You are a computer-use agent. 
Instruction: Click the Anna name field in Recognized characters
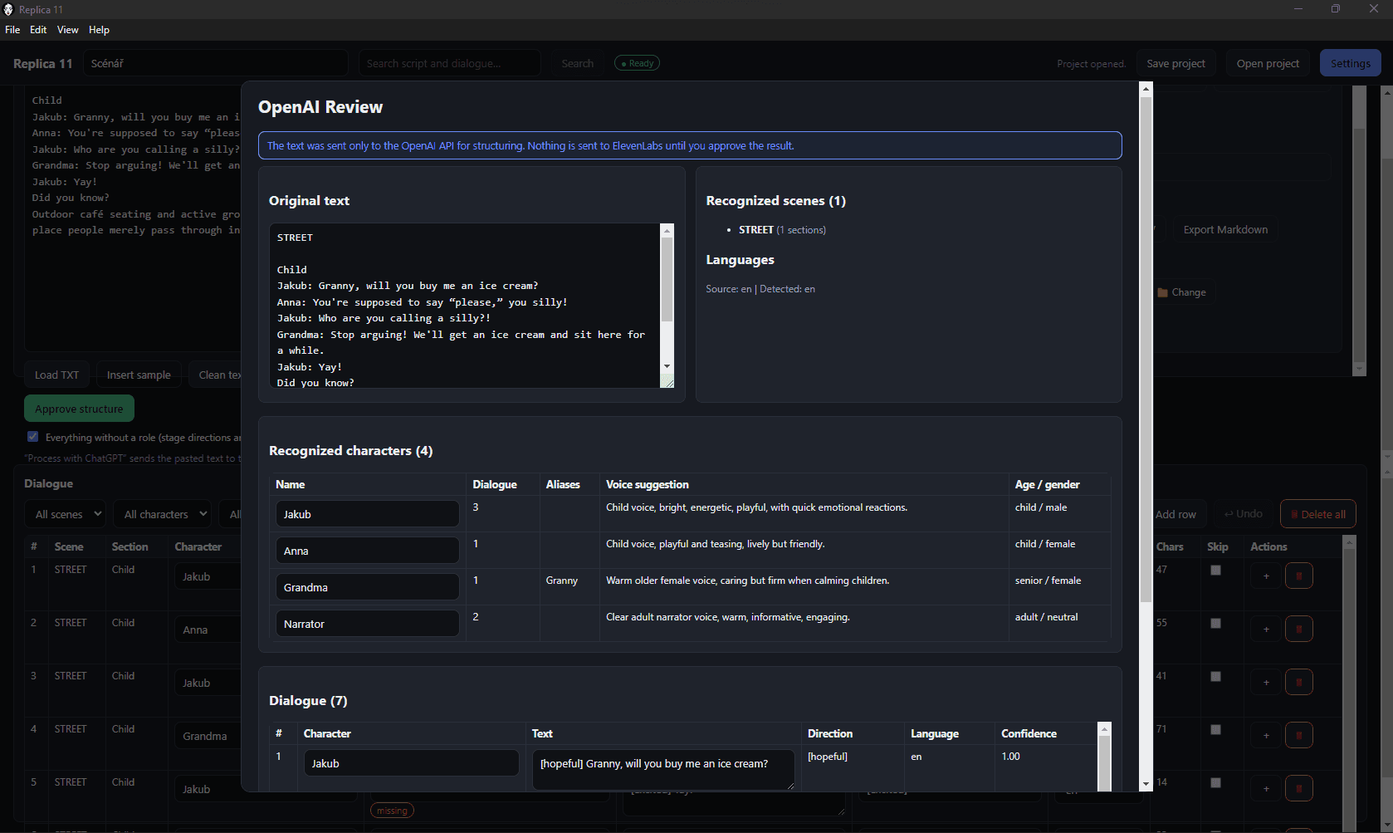(367, 551)
